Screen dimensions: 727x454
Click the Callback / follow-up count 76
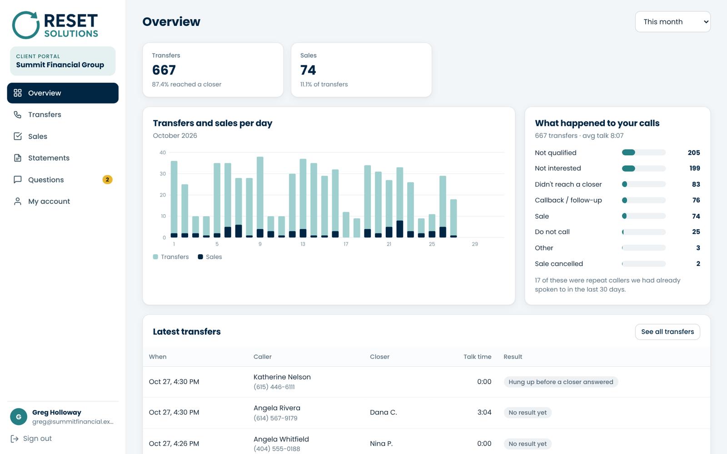(696, 200)
